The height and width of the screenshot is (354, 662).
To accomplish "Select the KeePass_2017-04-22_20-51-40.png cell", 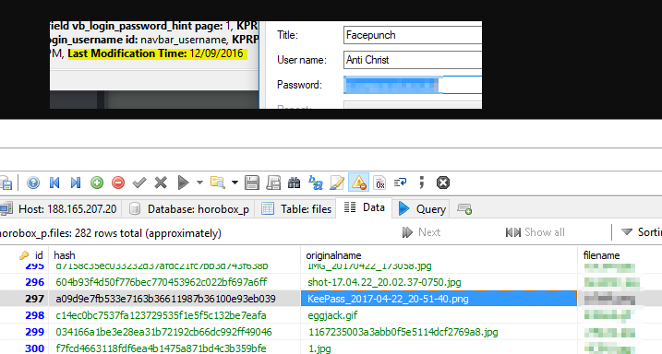I will pos(439,299).
